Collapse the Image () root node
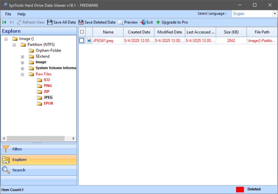278x194 pixels. (x=6, y=39)
